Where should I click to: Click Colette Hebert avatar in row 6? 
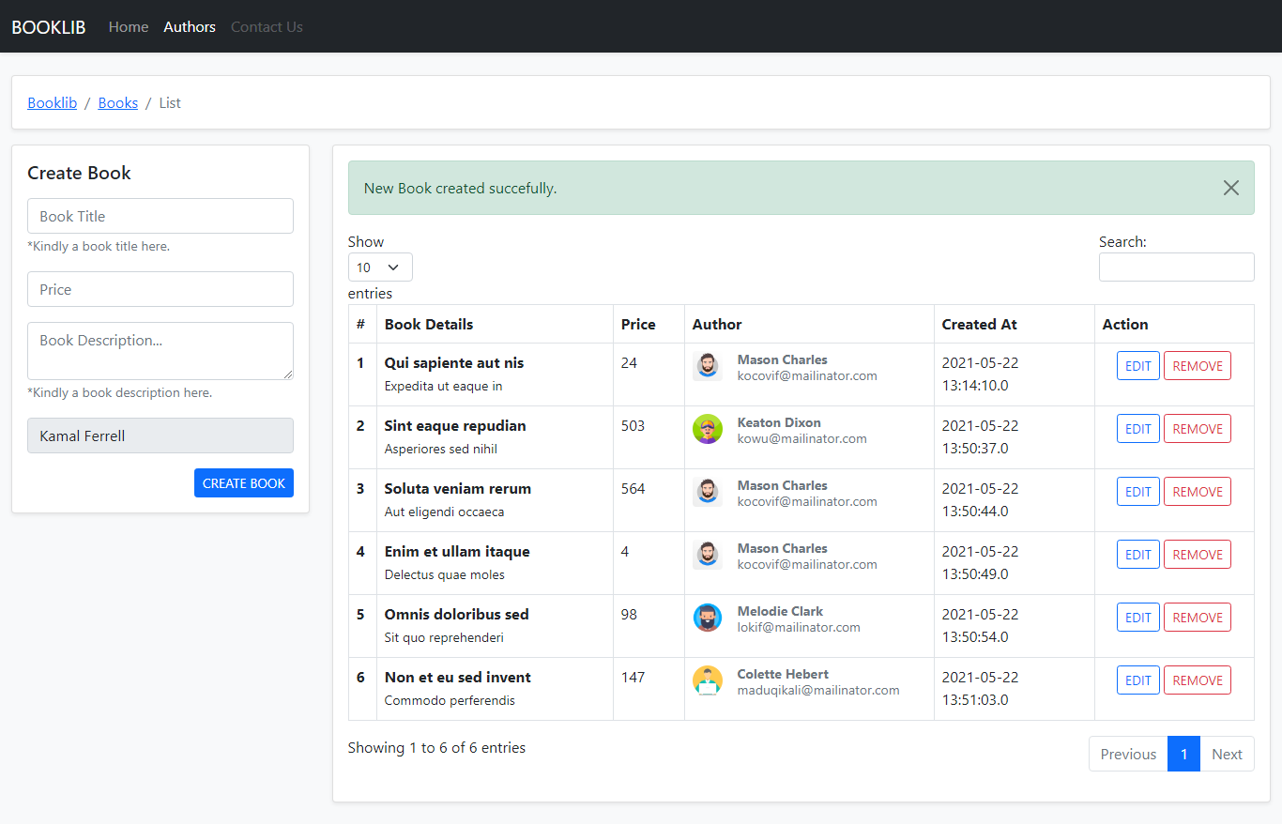click(x=708, y=681)
